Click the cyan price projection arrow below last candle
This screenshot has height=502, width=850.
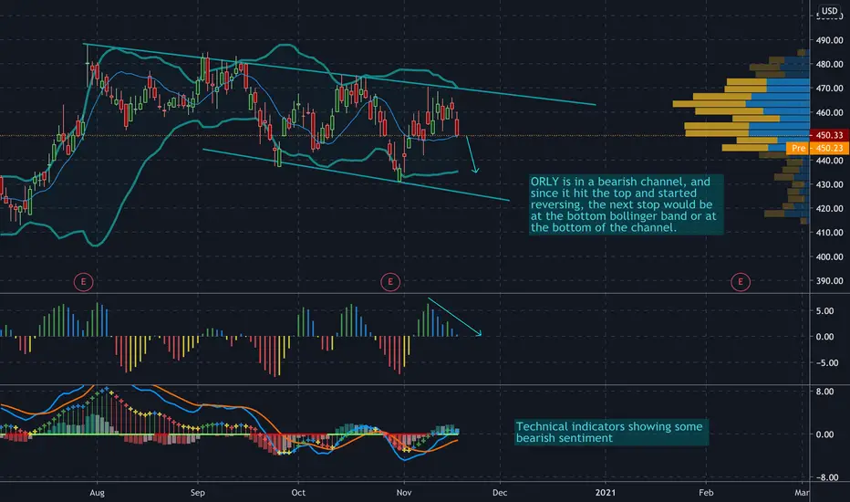coord(472,154)
